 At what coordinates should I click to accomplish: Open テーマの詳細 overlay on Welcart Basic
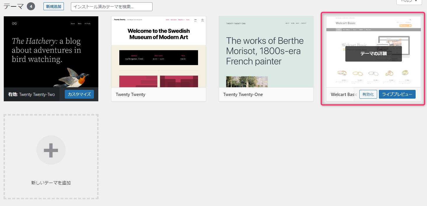(373, 54)
